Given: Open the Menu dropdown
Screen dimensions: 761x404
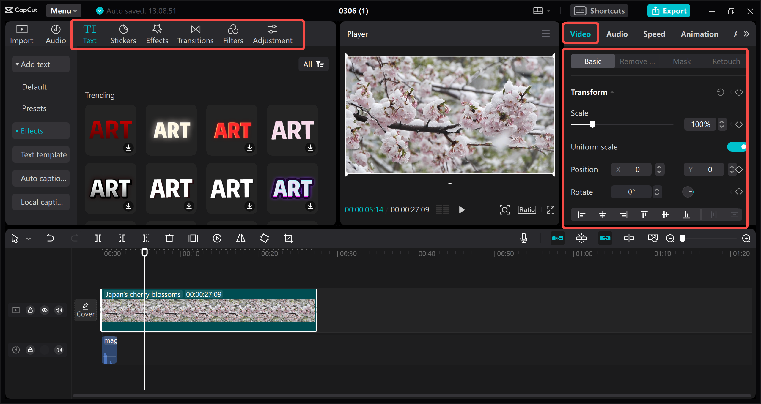Looking at the screenshot, I should point(63,10).
